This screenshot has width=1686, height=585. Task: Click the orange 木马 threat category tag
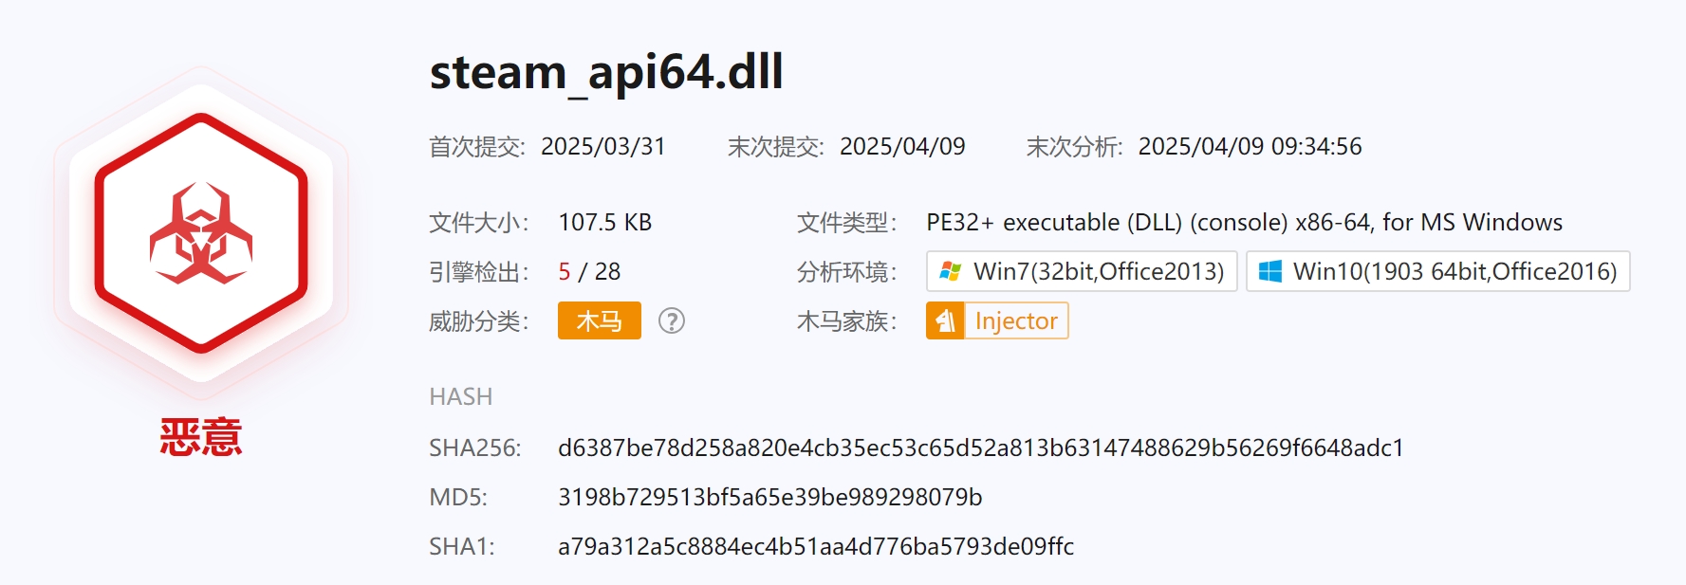pyautogui.click(x=600, y=320)
